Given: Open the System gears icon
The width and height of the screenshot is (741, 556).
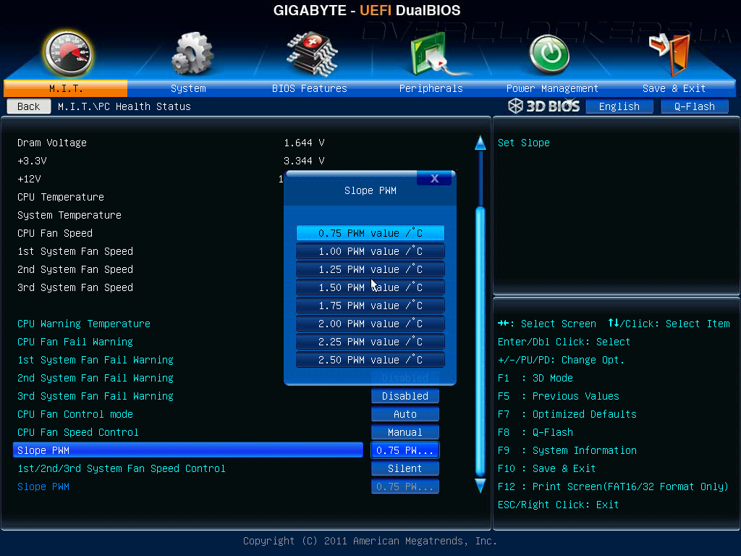Looking at the screenshot, I should point(192,54).
